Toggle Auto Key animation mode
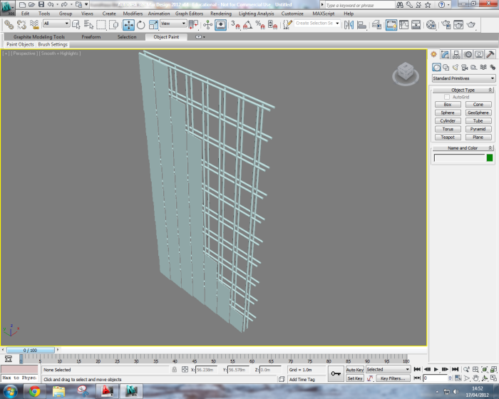Image resolution: width=499 pixels, height=399 pixels. coord(355,370)
